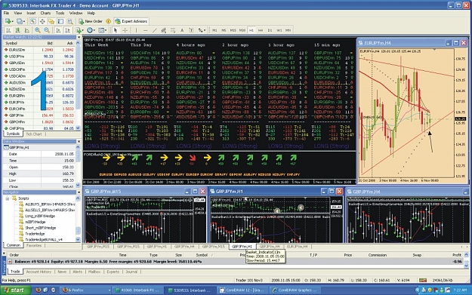The width and height of the screenshot is (472, 295).
Task: Open the Periods clock dropdown
Action: click(91, 30)
